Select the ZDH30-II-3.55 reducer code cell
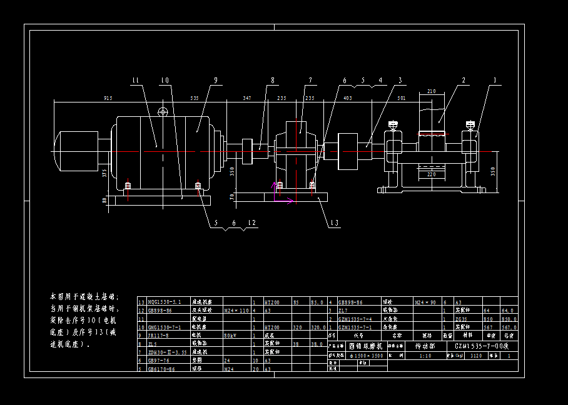 tap(167, 352)
